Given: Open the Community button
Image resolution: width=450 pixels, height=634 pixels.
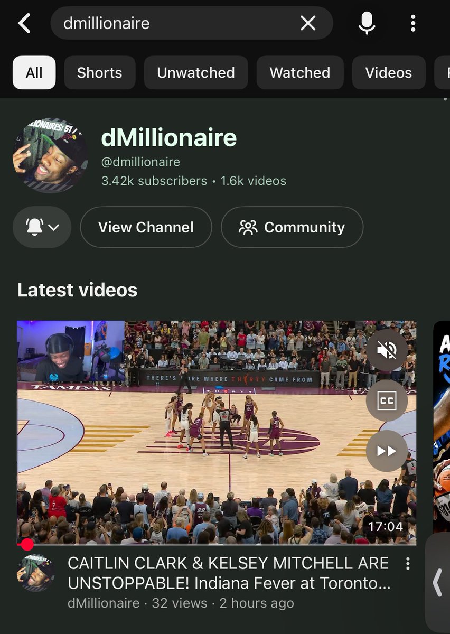Looking at the screenshot, I should (x=292, y=227).
